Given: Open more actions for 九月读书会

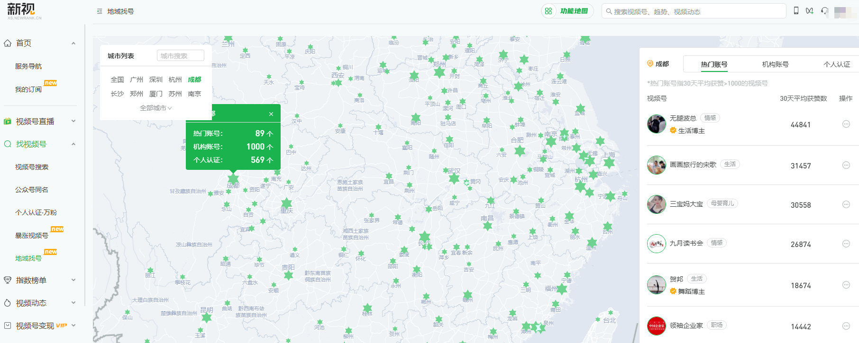Looking at the screenshot, I should [846, 244].
